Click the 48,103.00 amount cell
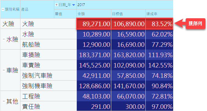This screenshot has width=207, height=111. pyautogui.click(x=94, y=96)
